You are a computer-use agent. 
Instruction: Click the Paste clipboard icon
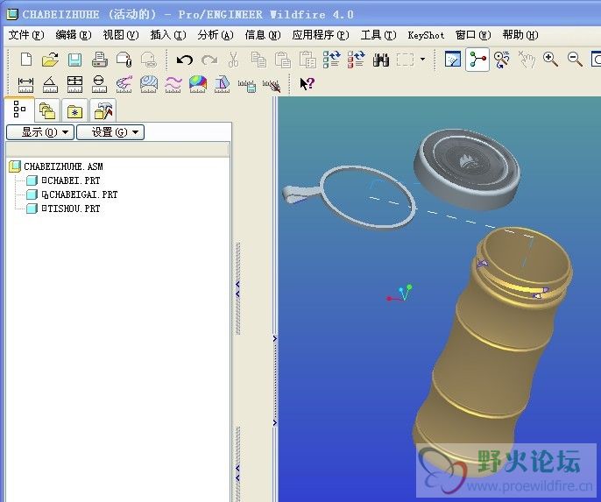(283, 60)
